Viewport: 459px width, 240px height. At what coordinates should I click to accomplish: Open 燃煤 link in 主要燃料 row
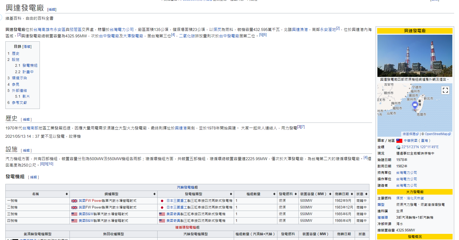click(400, 198)
